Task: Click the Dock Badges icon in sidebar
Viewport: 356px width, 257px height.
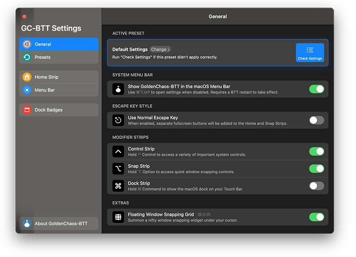Action: coord(27,110)
